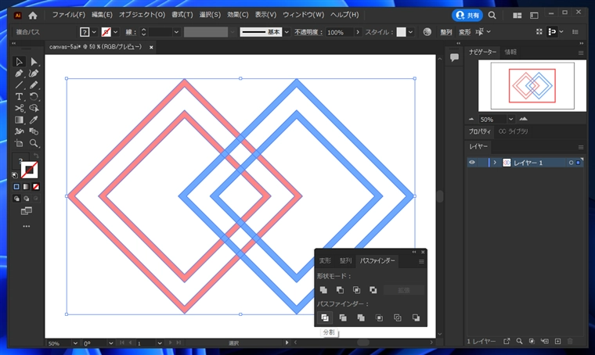The width and height of the screenshot is (595, 355).
Task: Select the Curvature tool
Action: click(x=34, y=74)
